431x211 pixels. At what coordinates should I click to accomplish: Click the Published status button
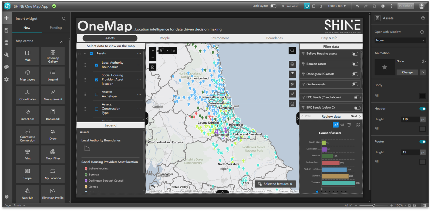406,6
